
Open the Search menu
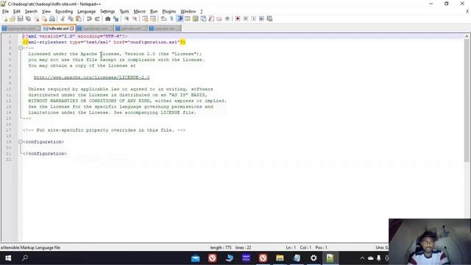click(x=31, y=12)
